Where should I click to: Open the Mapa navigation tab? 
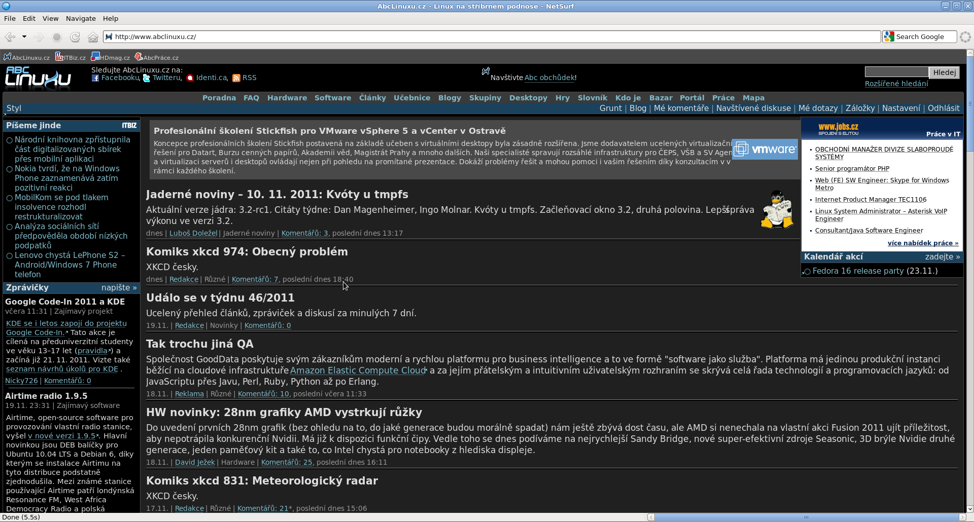point(753,98)
